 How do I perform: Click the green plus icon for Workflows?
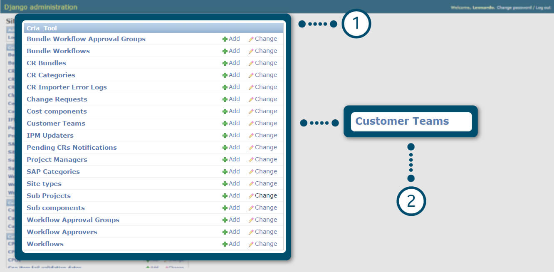(225, 244)
